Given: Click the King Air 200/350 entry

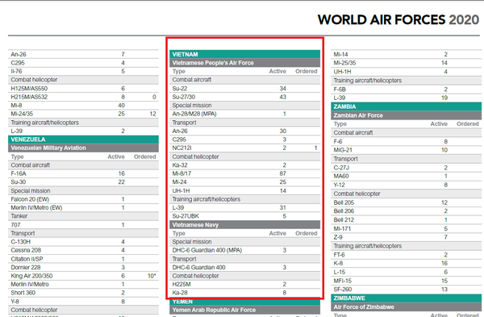Looking at the screenshot, I should click(83, 276).
